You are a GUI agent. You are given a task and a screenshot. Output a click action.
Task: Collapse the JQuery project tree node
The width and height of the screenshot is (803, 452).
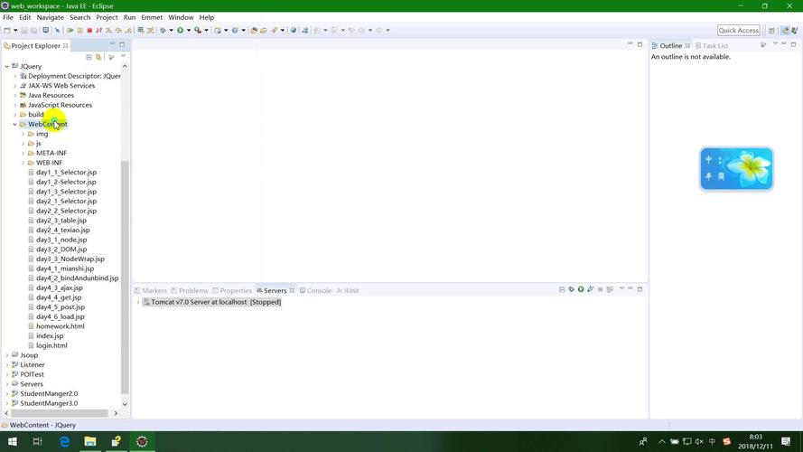pyautogui.click(x=6, y=66)
